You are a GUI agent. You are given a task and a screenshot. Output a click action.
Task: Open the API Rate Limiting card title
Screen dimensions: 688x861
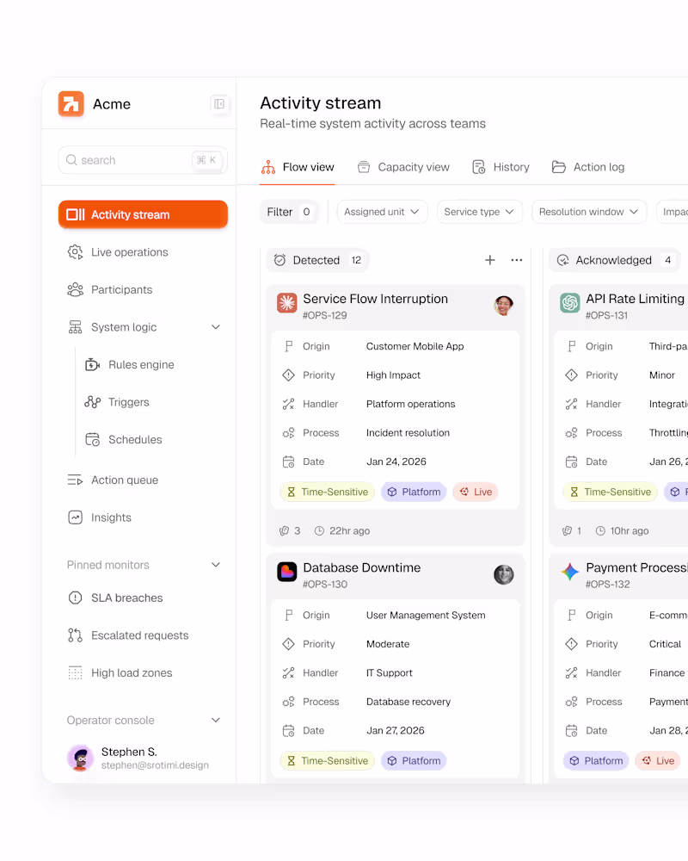coord(635,299)
